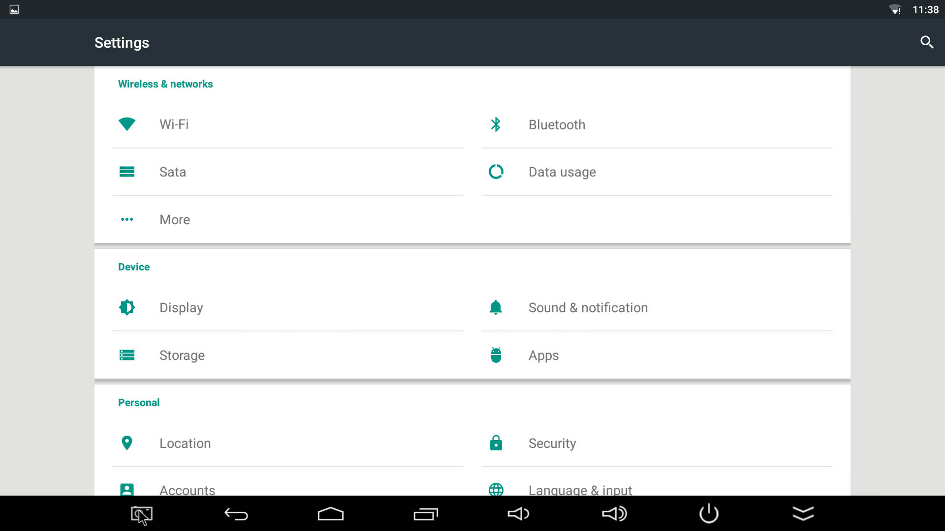Open the search icon in Settings header
Image resolution: width=945 pixels, height=531 pixels.
pos(927,42)
